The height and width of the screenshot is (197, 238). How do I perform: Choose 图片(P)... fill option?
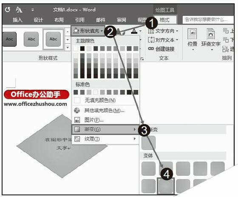pos(106,120)
